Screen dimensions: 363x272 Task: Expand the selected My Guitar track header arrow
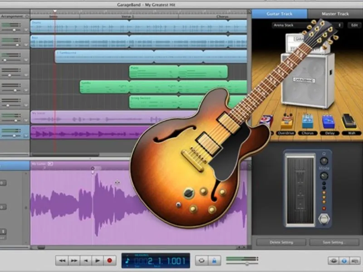click(26, 136)
